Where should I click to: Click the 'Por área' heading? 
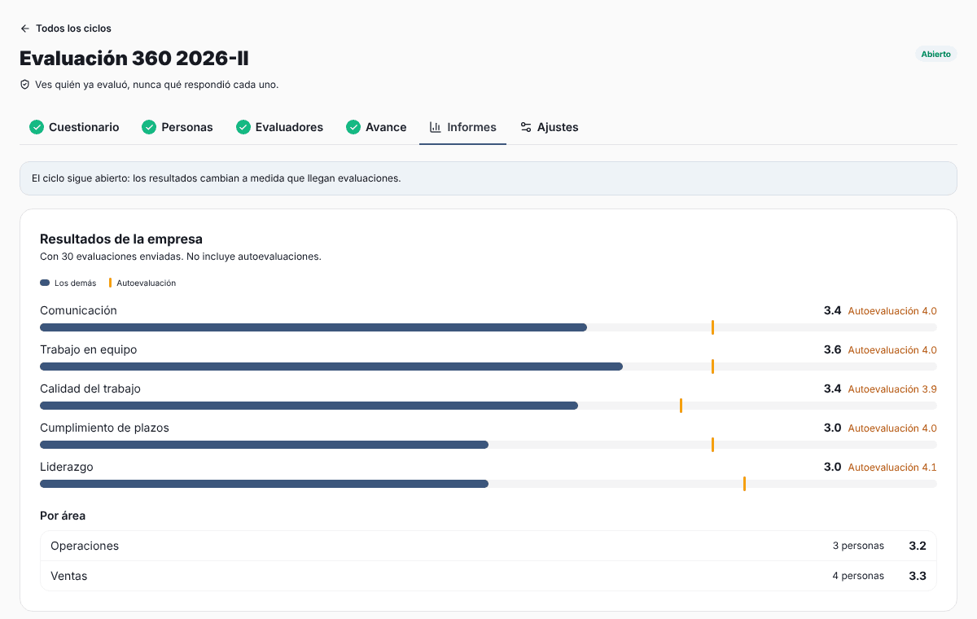coord(63,516)
